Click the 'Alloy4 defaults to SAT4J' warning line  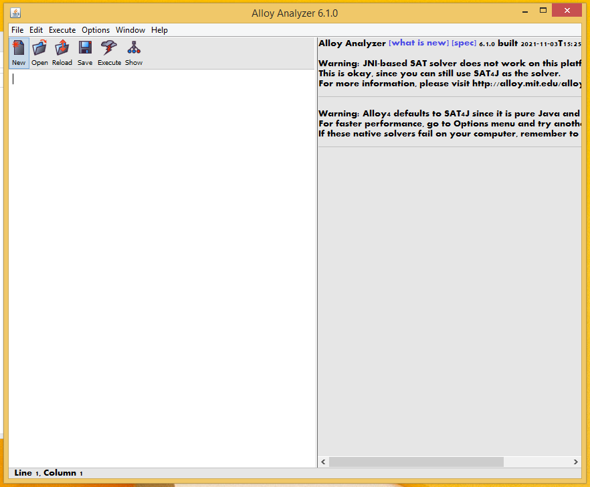click(450, 114)
